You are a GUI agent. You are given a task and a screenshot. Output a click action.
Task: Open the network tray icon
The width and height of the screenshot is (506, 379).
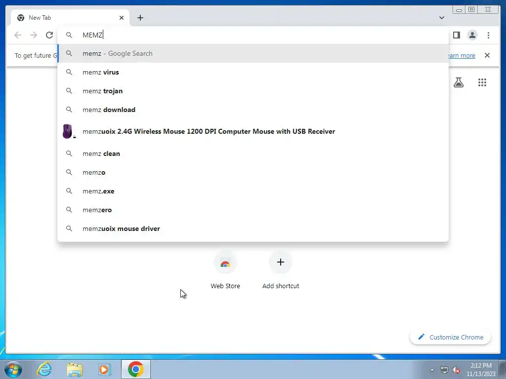coord(444,370)
